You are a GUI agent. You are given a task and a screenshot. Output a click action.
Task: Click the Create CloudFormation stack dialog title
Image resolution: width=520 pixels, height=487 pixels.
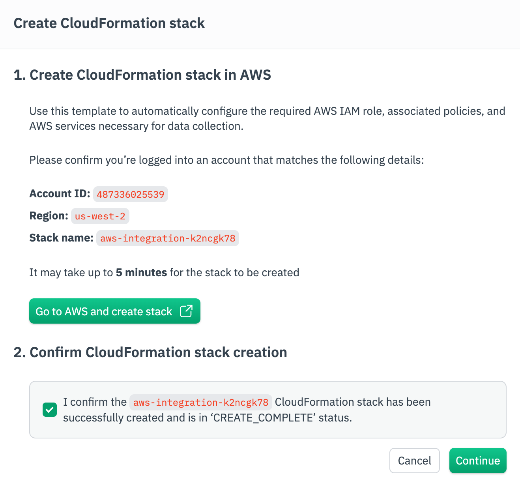[x=109, y=23]
